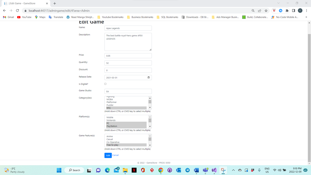Open the browser three-dot menu
The height and width of the screenshot is (175, 311).
point(307,10)
